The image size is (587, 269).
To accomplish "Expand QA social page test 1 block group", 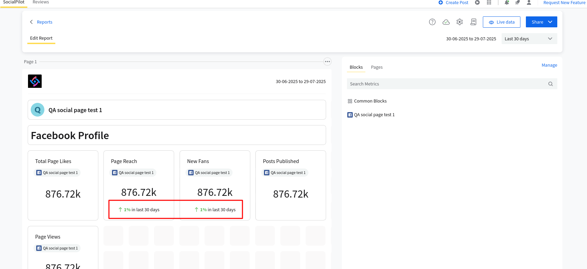I will (x=374, y=115).
